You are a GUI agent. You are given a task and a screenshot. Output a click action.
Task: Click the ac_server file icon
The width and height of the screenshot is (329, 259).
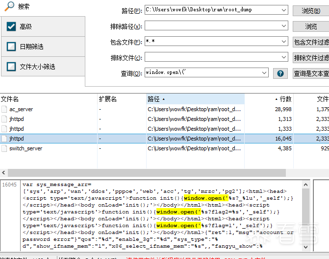[x=4, y=109]
